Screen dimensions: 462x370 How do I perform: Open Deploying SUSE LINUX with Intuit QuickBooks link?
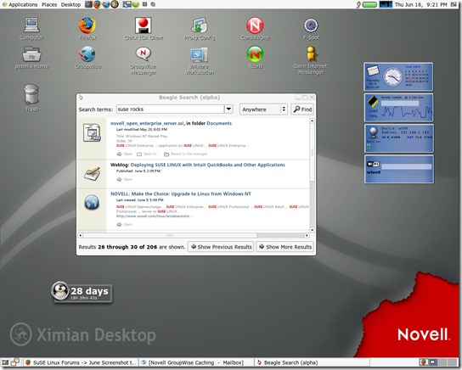208,165
